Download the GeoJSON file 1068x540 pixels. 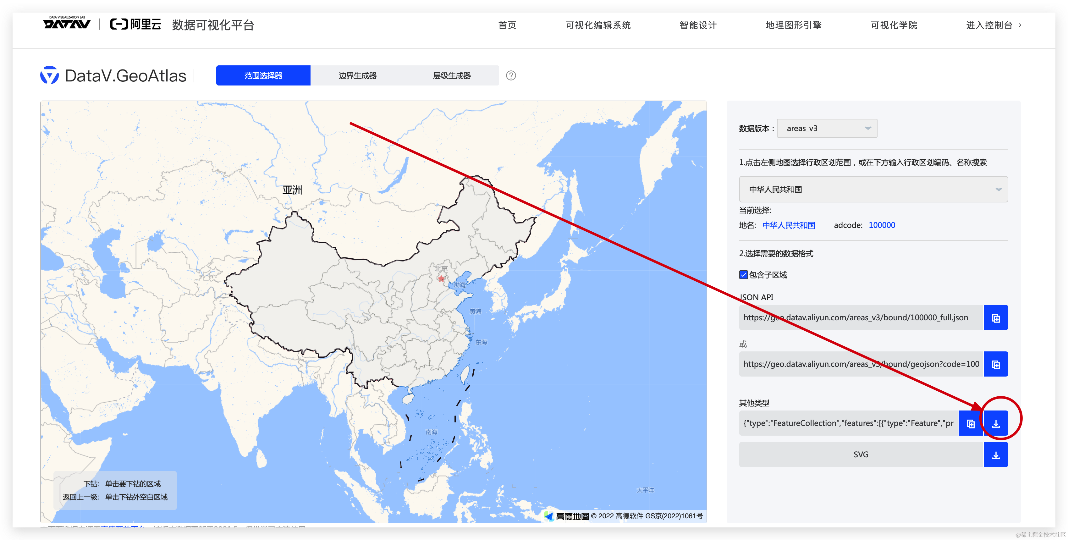coord(995,423)
